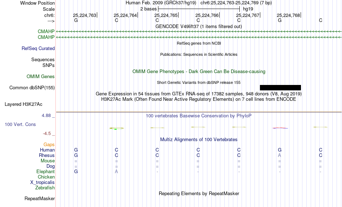Click the chr6: base position label
The image size is (342, 207).
[x=49, y=15]
